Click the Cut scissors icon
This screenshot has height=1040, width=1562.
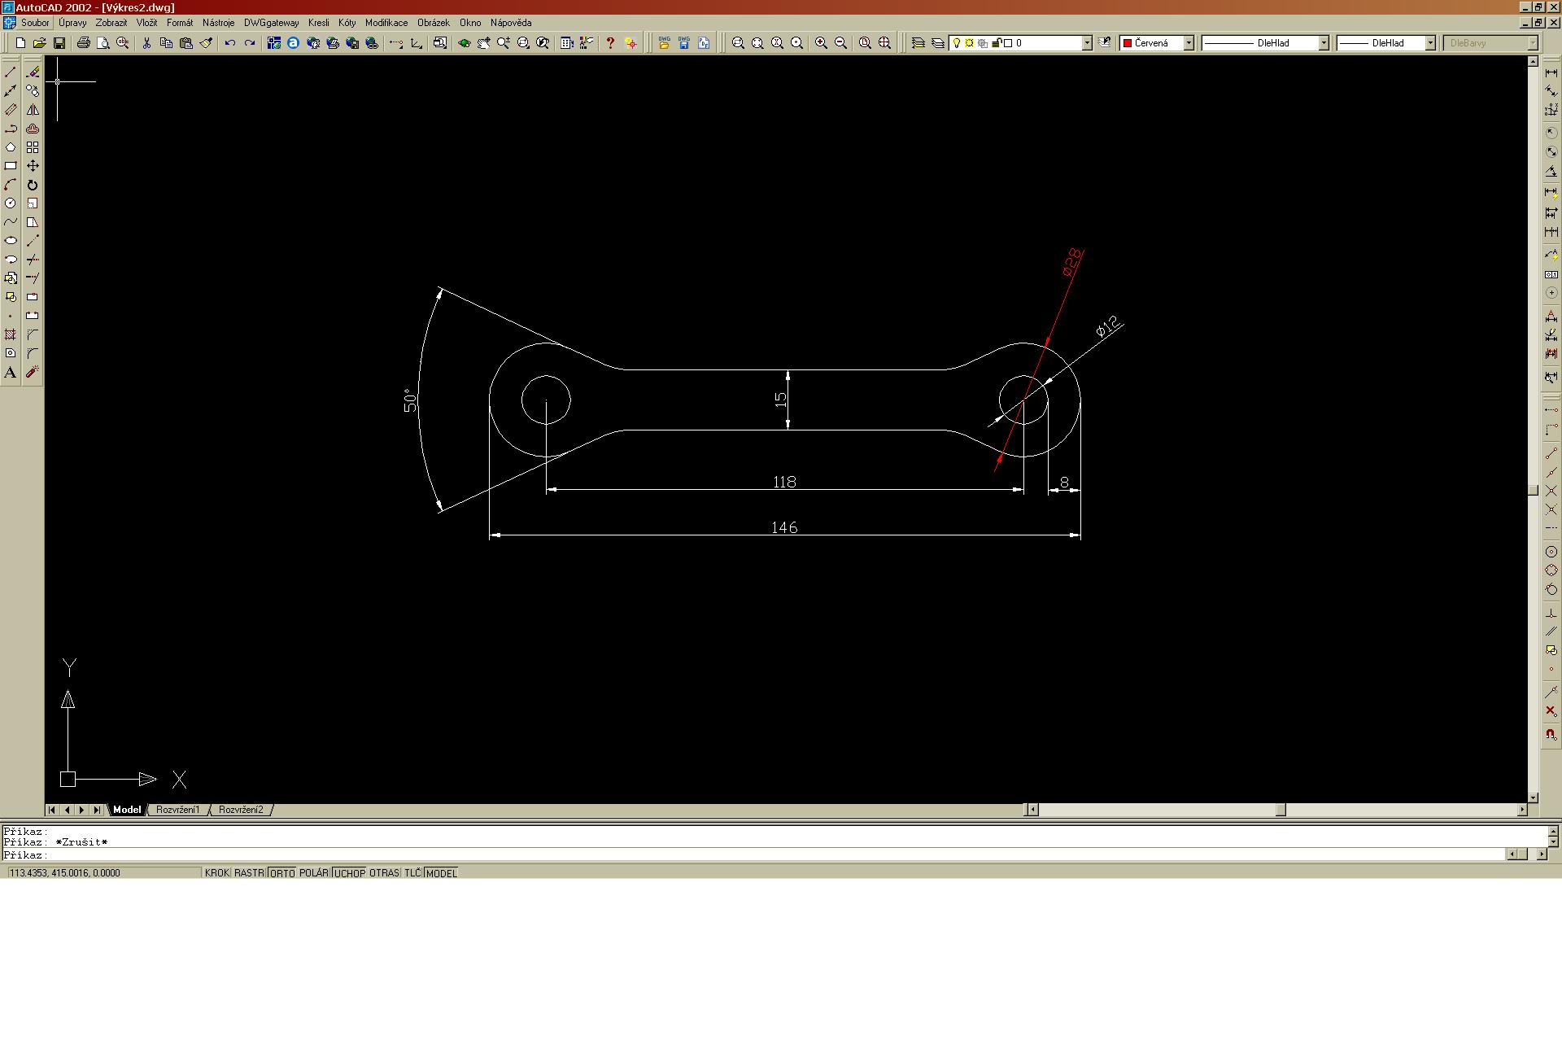click(x=146, y=43)
